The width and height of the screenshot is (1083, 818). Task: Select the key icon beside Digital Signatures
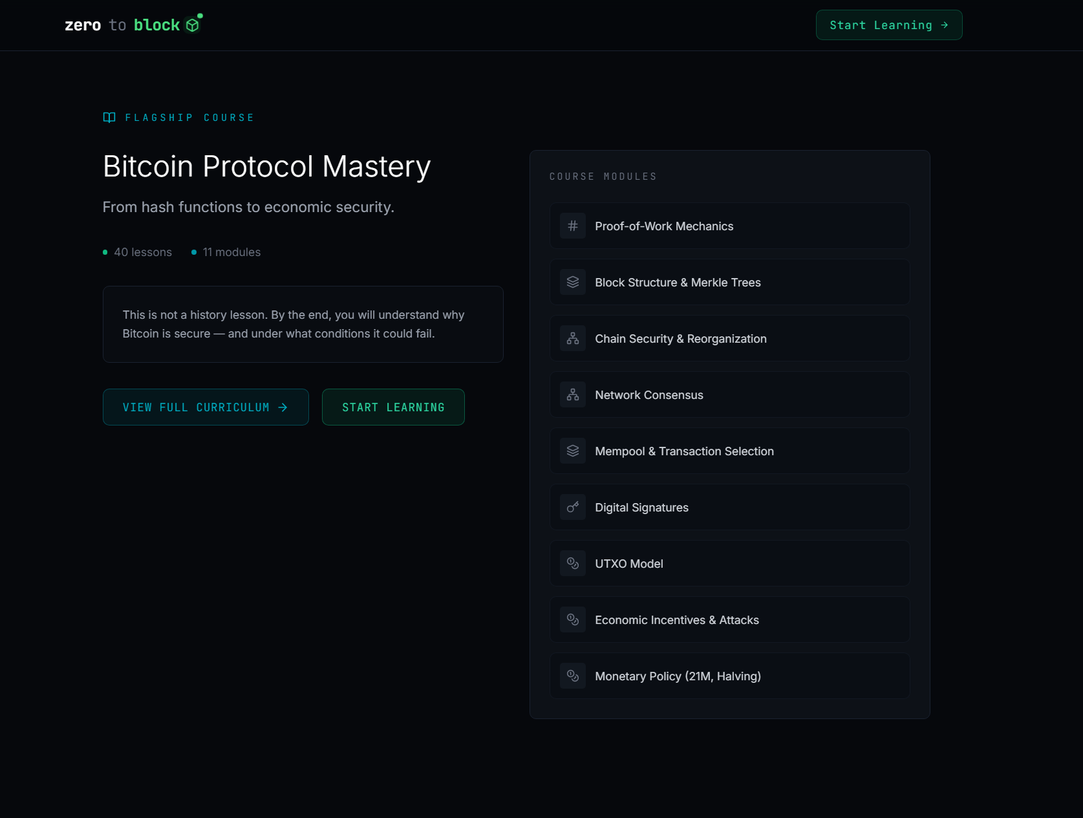572,507
